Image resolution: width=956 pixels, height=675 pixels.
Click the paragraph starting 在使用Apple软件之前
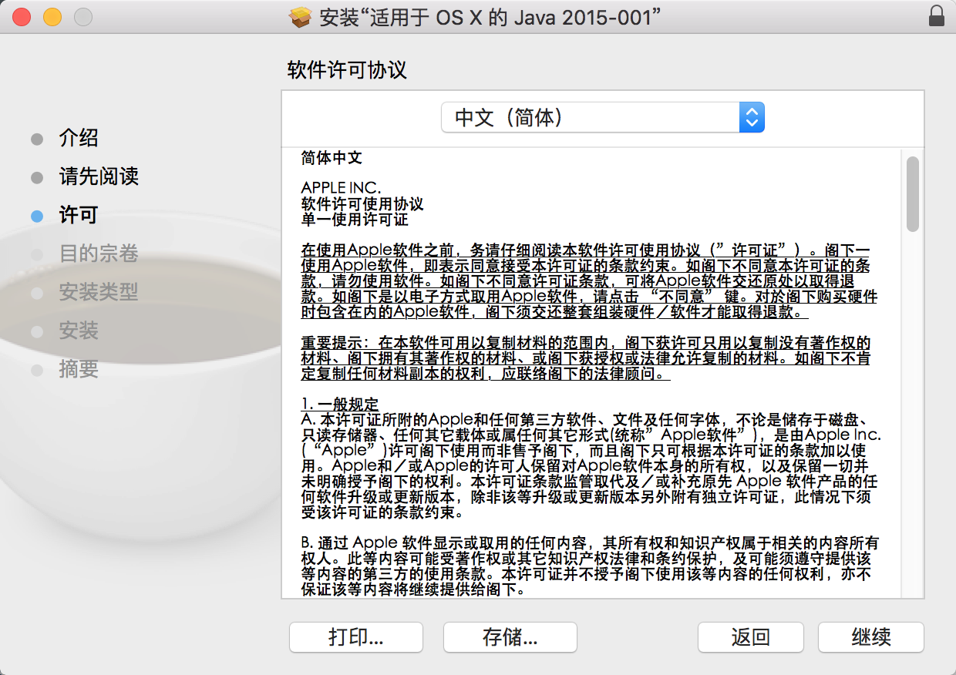pos(590,281)
